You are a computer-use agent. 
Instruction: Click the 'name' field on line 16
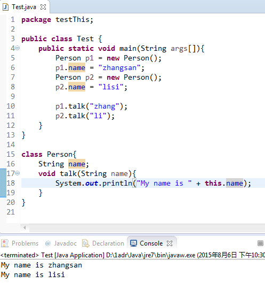(x=77, y=164)
